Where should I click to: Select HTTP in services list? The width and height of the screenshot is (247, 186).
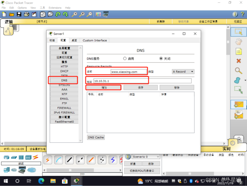[64, 67]
